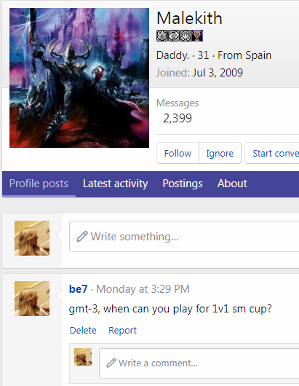Click the Ignore button
299x386 pixels.
220,153
